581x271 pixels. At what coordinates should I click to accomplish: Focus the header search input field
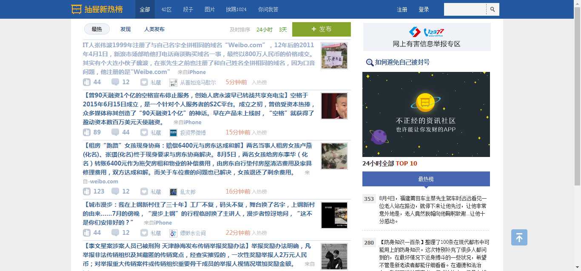pos(465,9)
